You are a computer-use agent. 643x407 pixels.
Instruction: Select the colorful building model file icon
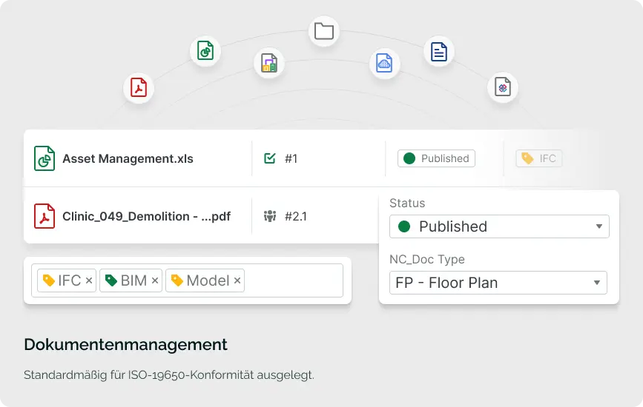point(269,63)
